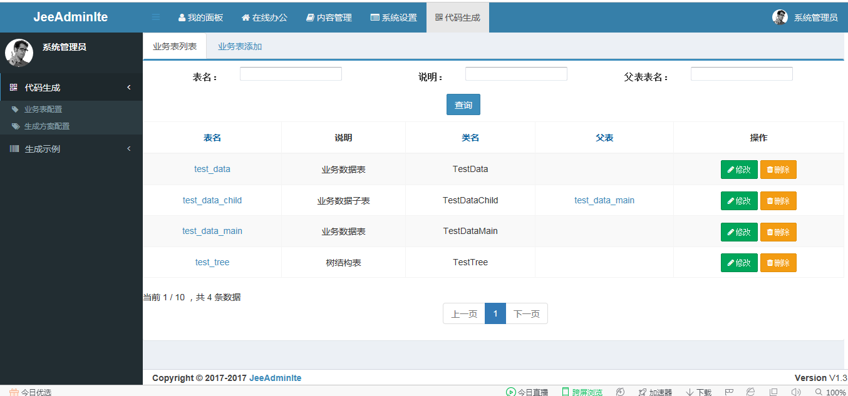
Task: Open the test_tree table link
Action: coord(212,262)
